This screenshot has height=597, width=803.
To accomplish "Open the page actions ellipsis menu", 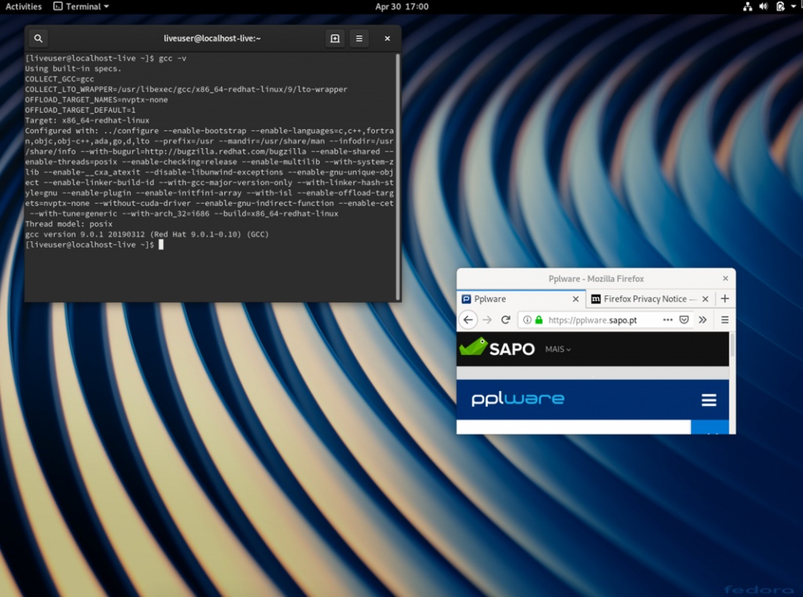I will (667, 320).
